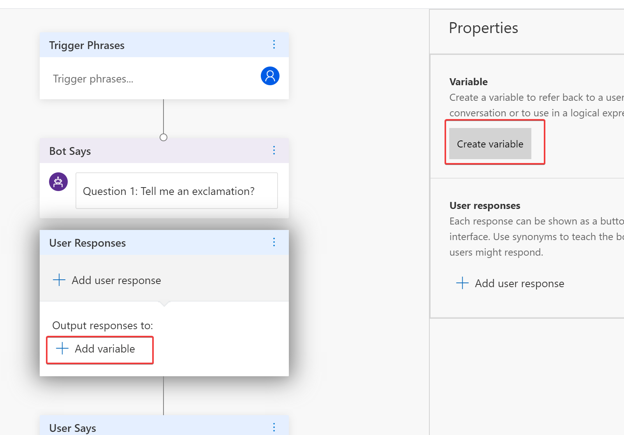Open the User Says options menu

(274, 427)
